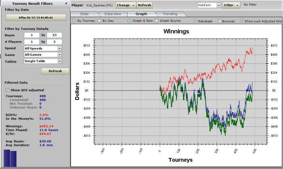283x169 pixels.
Task: Click the maximum # Players input field
Action: [x=54, y=42]
